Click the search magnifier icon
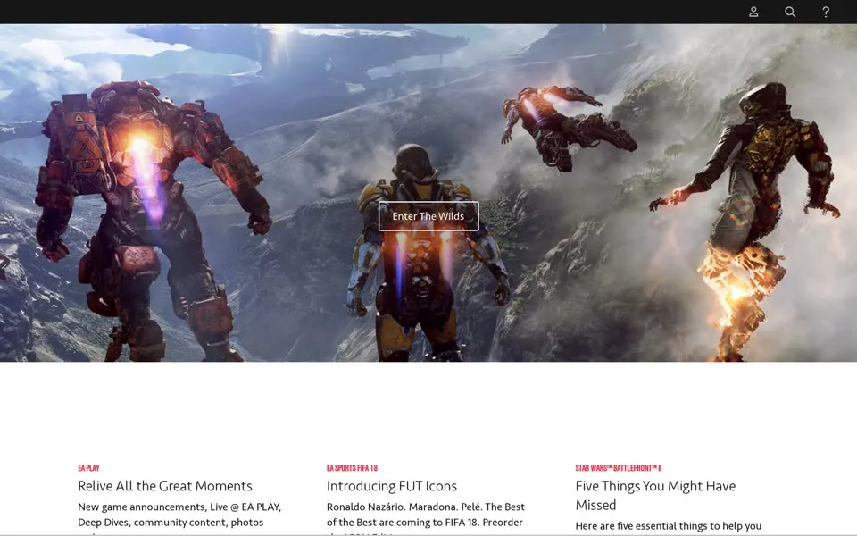 (x=790, y=12)
